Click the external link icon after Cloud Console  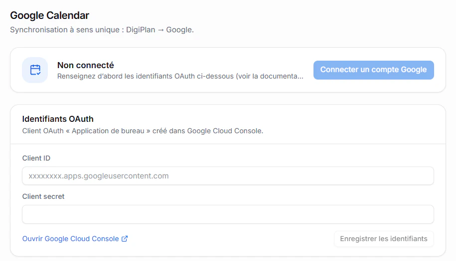pyautogui.click(x=125, y=239)
